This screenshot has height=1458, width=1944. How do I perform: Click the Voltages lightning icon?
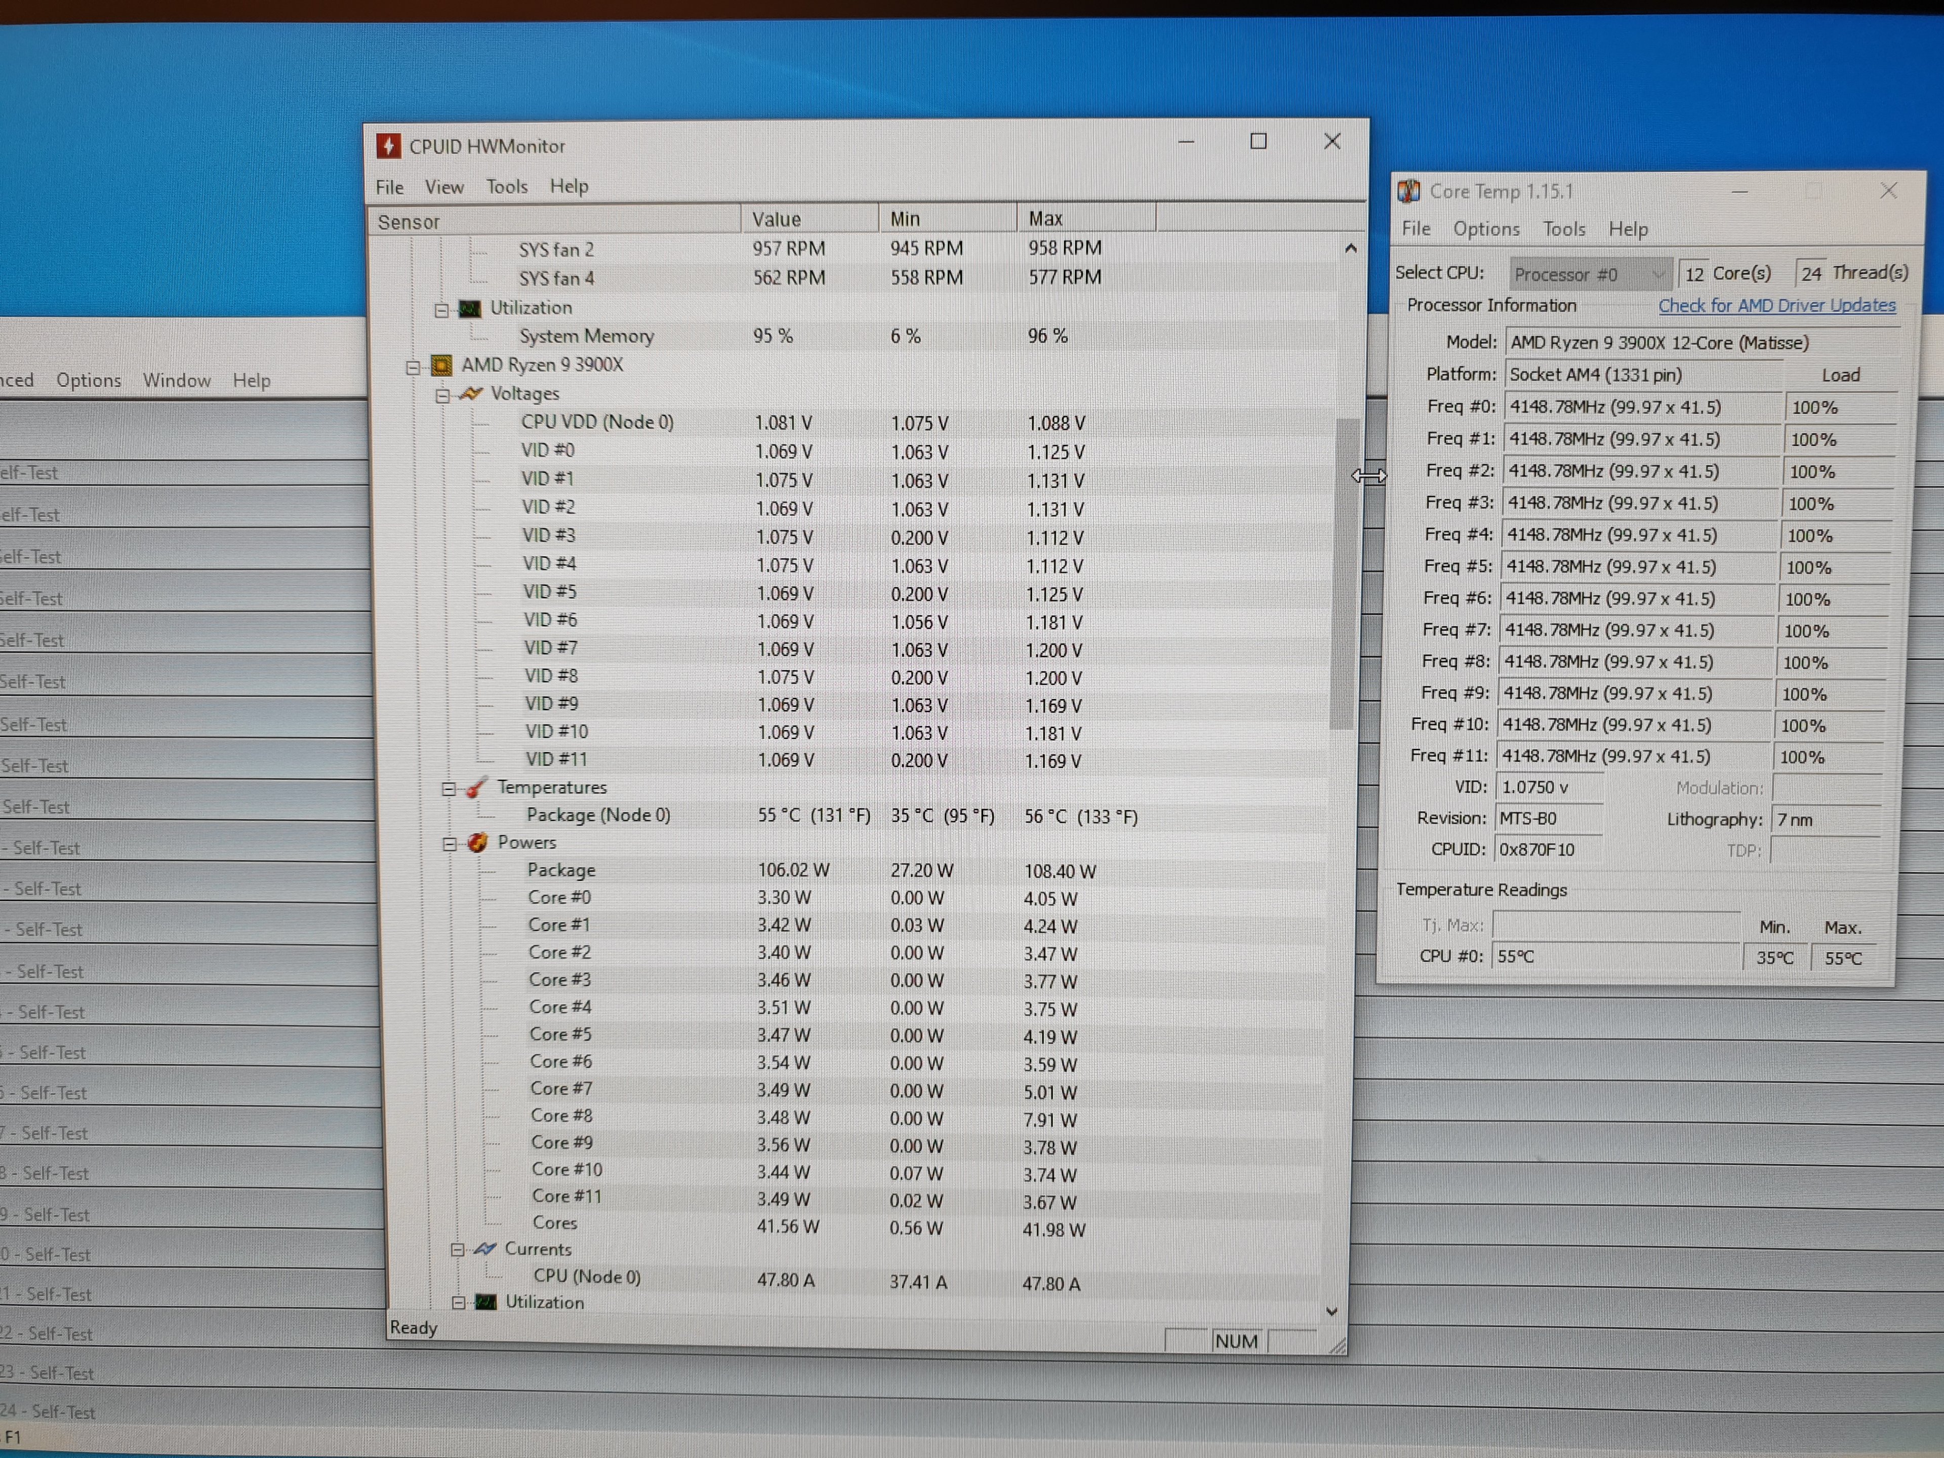472,394
